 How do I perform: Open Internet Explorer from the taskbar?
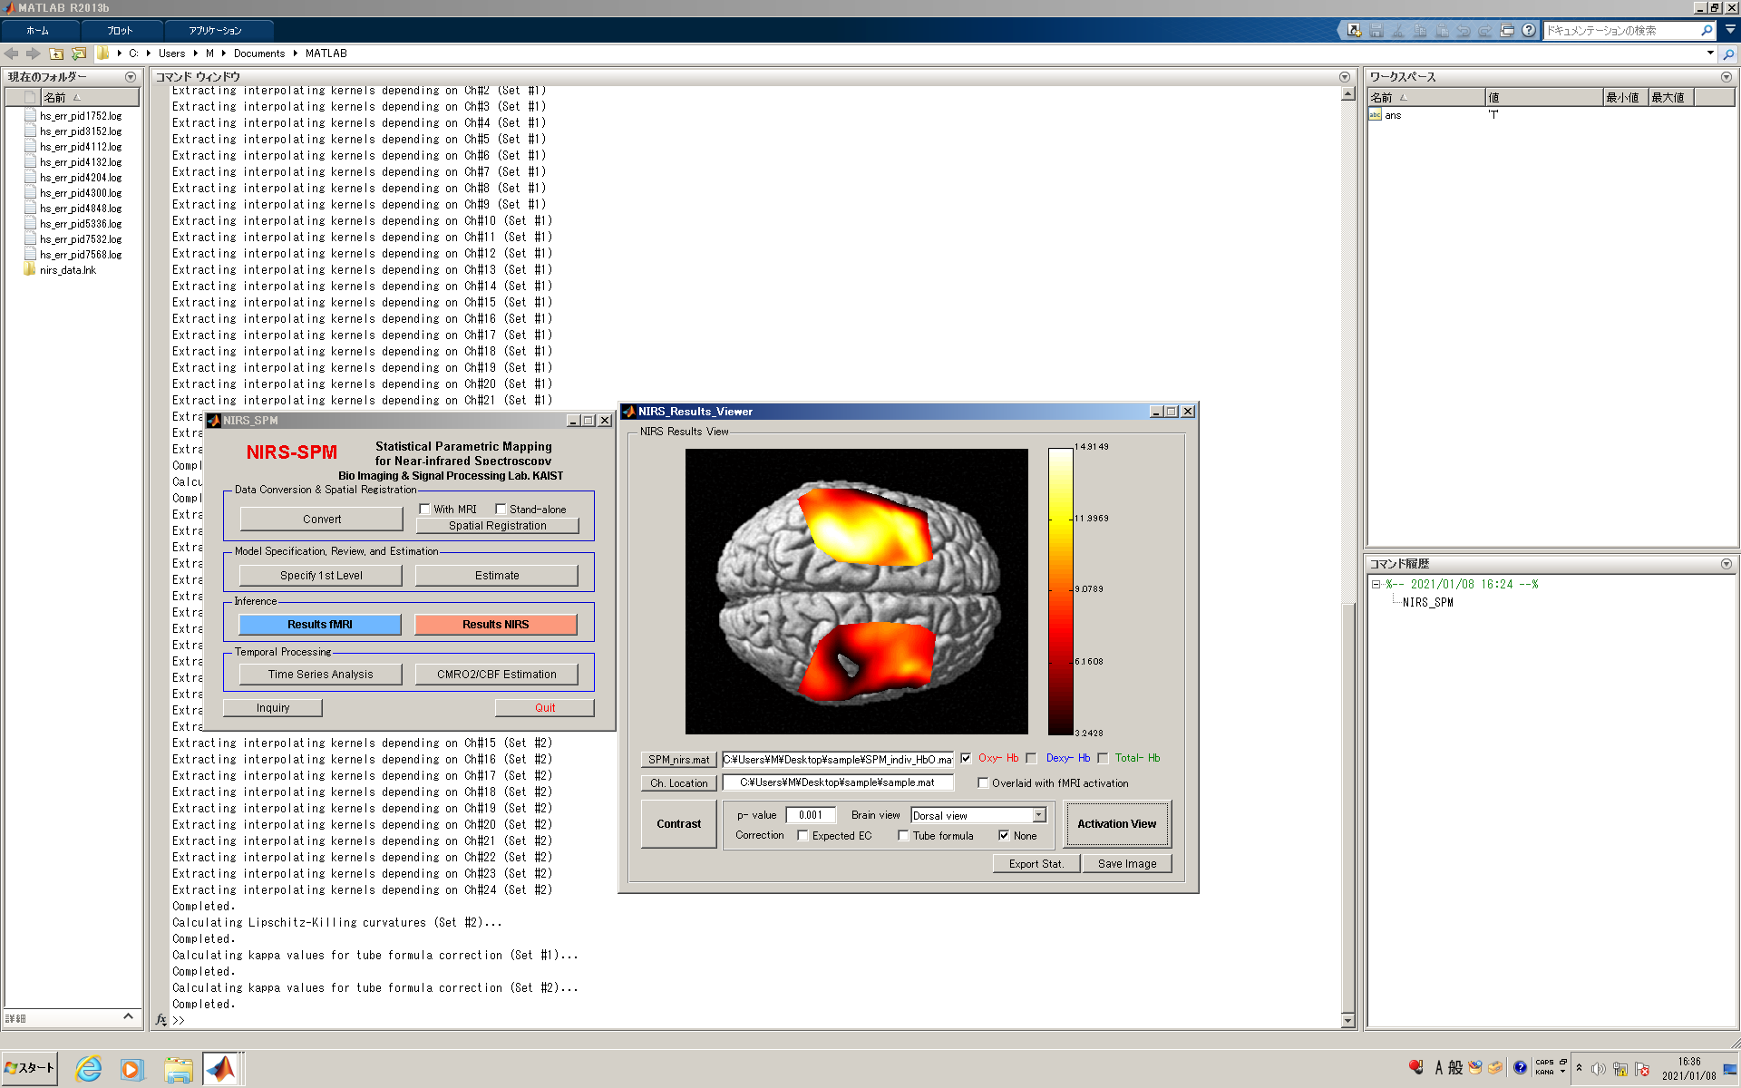88,1069
